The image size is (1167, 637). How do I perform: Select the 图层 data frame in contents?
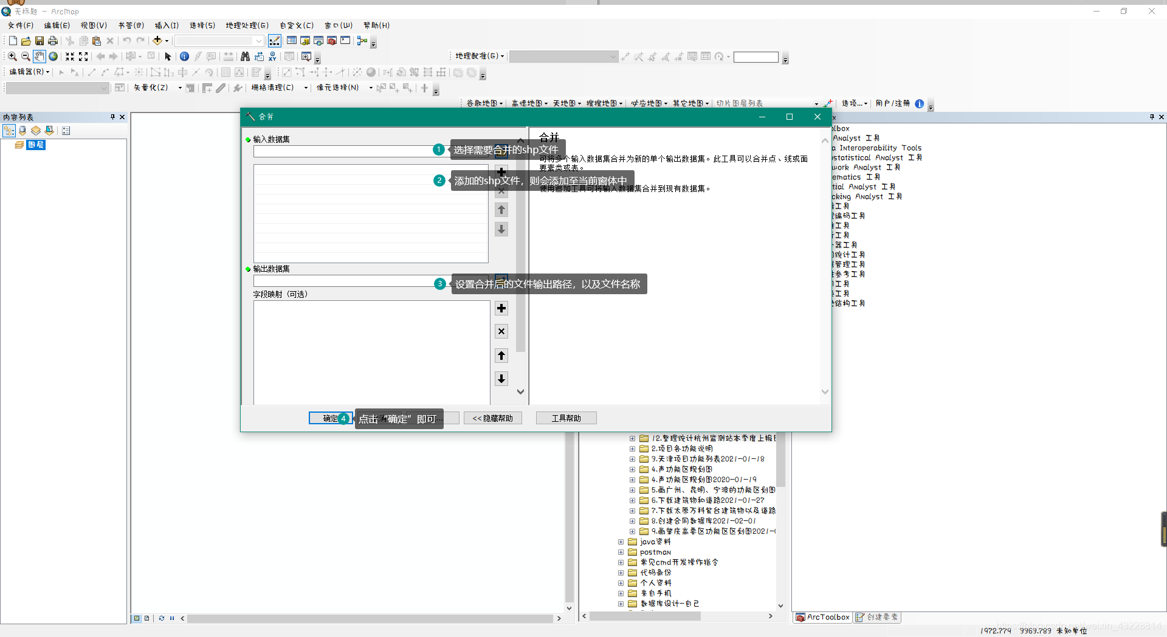coord(36,145)
